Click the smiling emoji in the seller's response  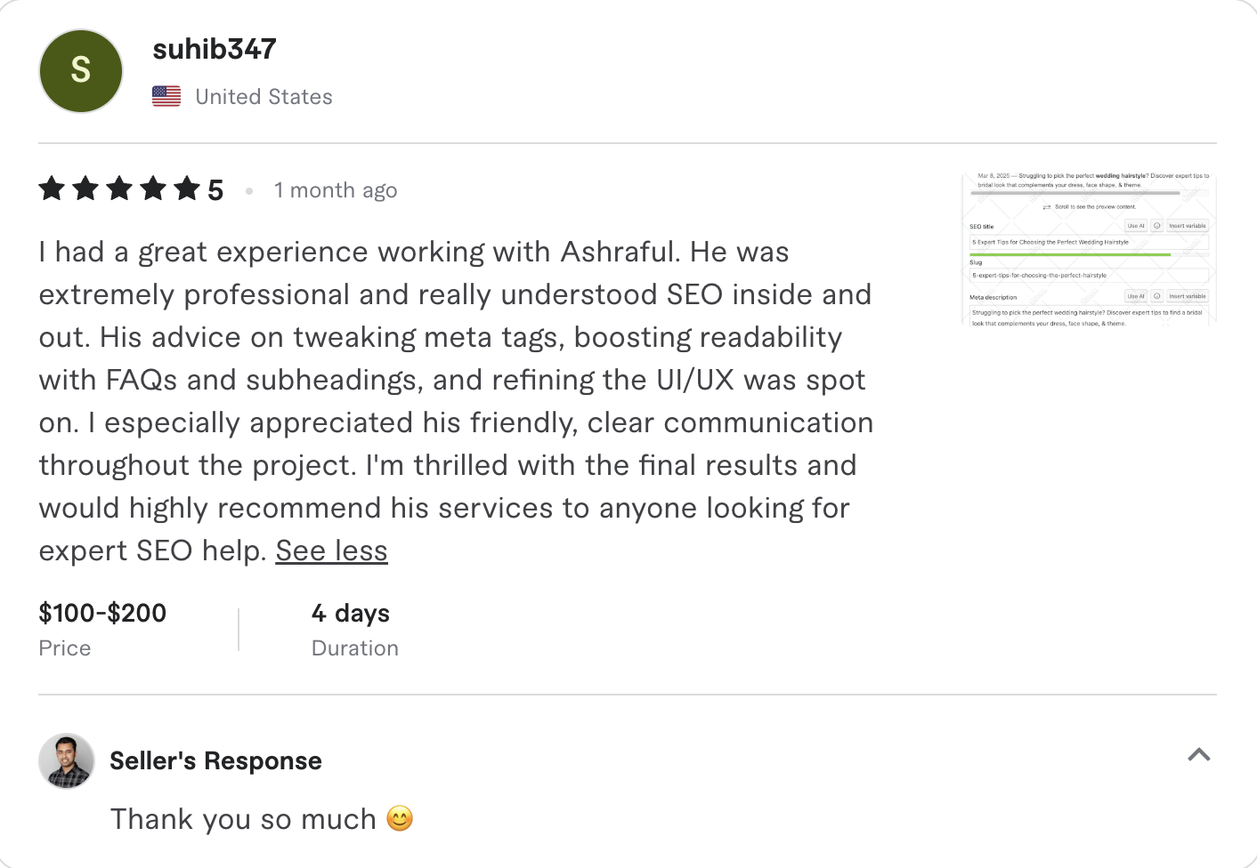click(x=400, y=818)
